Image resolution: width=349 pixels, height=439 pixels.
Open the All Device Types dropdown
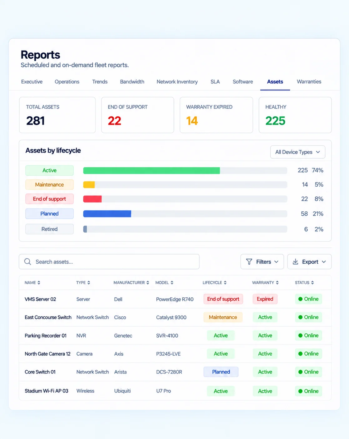click(x=298, y=152)
